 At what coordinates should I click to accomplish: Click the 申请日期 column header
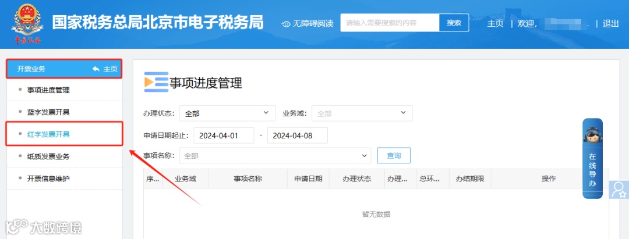(308, 179)
